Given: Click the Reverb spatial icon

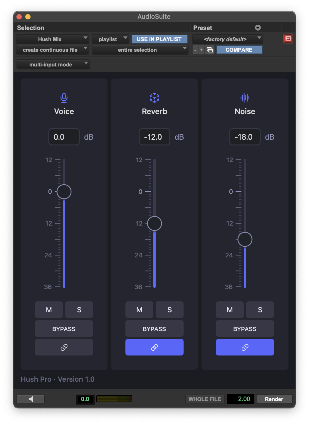Looking at the screenshot, I should [x=154, y=98].
